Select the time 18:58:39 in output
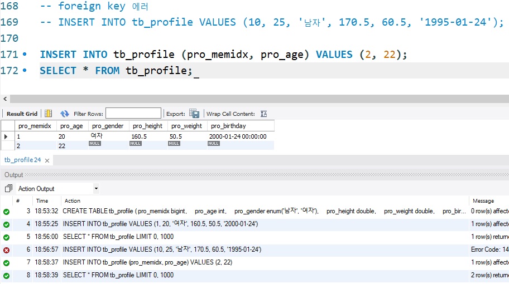Image resolution: width=509 pixels, height=284 pixels. [x=46, y=275]
